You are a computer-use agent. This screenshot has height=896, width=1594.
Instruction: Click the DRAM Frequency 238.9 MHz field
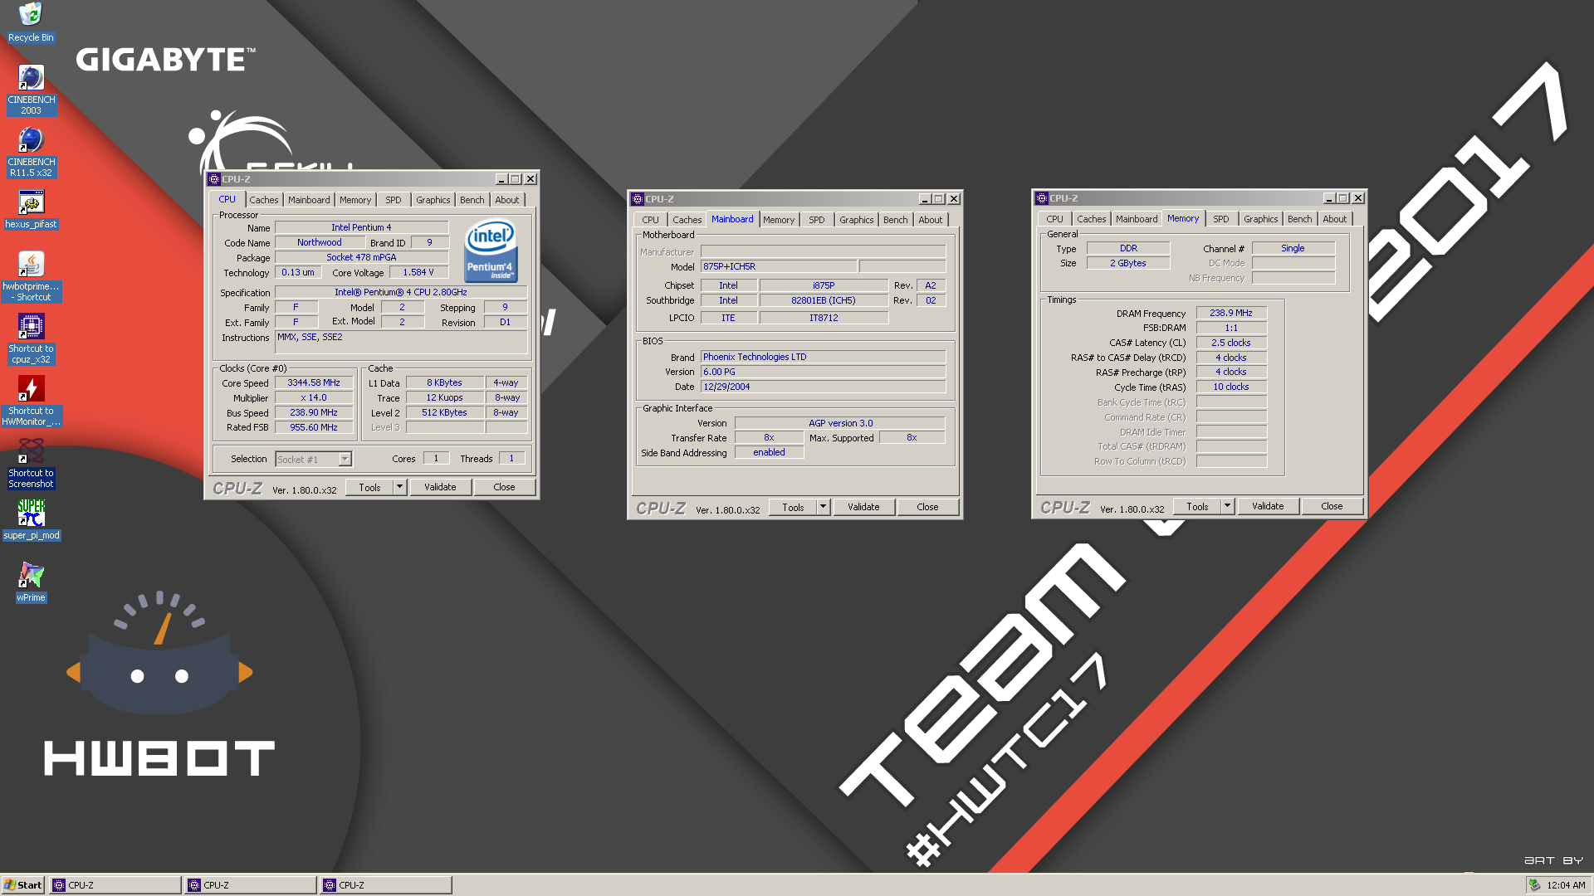click(1231, 314)
